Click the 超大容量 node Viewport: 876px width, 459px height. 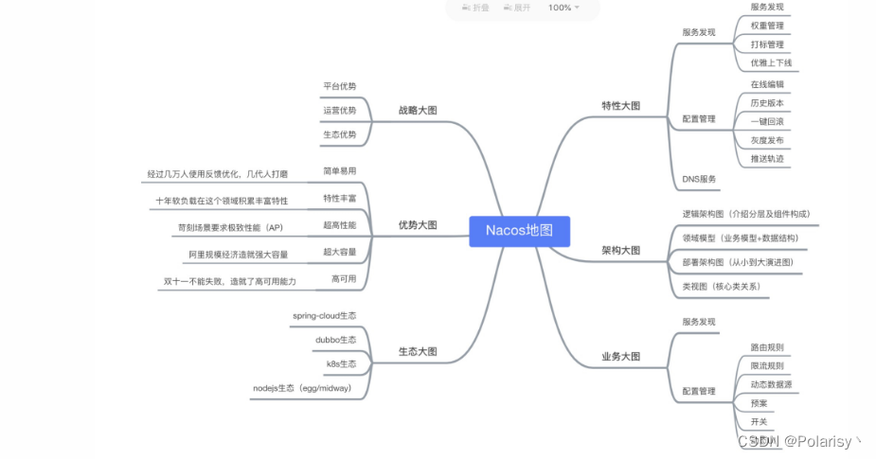click(x=340, y=252)
